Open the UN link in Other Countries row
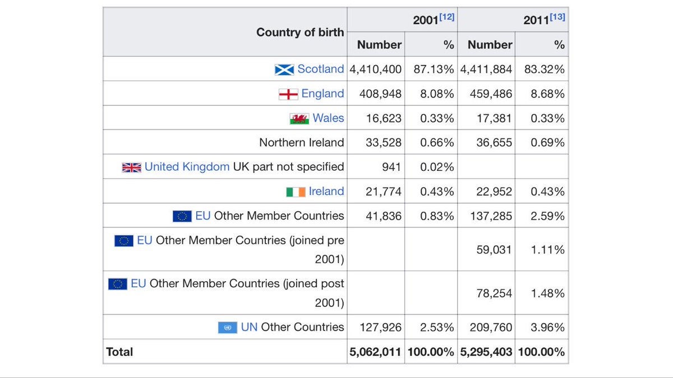673x378 pixels. point(250,327)
